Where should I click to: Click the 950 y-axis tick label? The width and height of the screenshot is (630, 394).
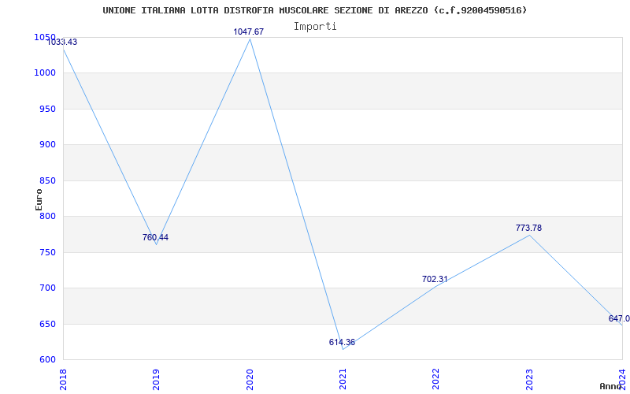[x=49, y=109]
